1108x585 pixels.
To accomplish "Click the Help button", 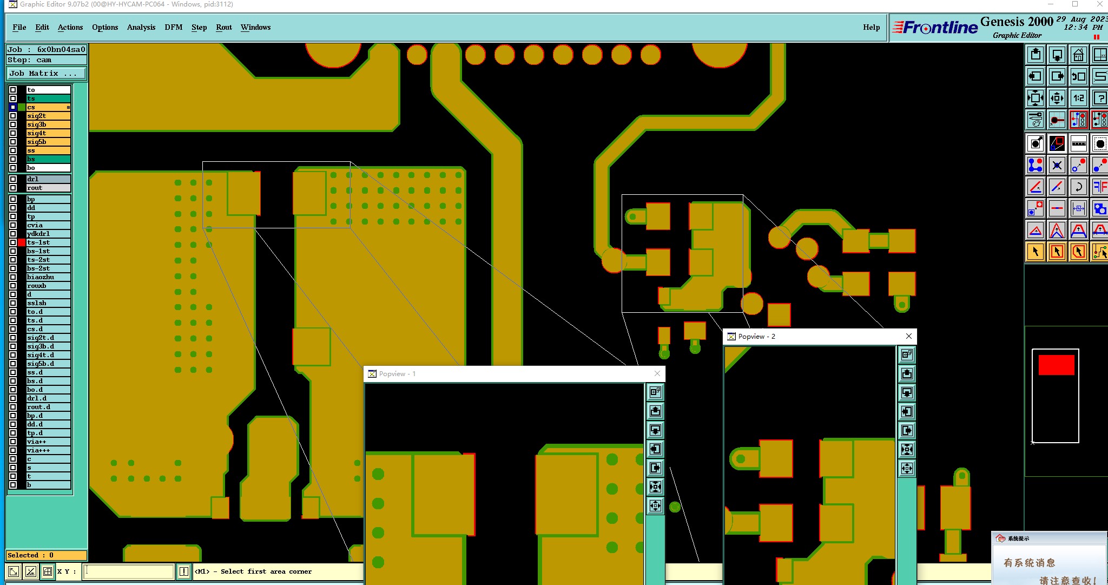I will [x=871, y=27].
